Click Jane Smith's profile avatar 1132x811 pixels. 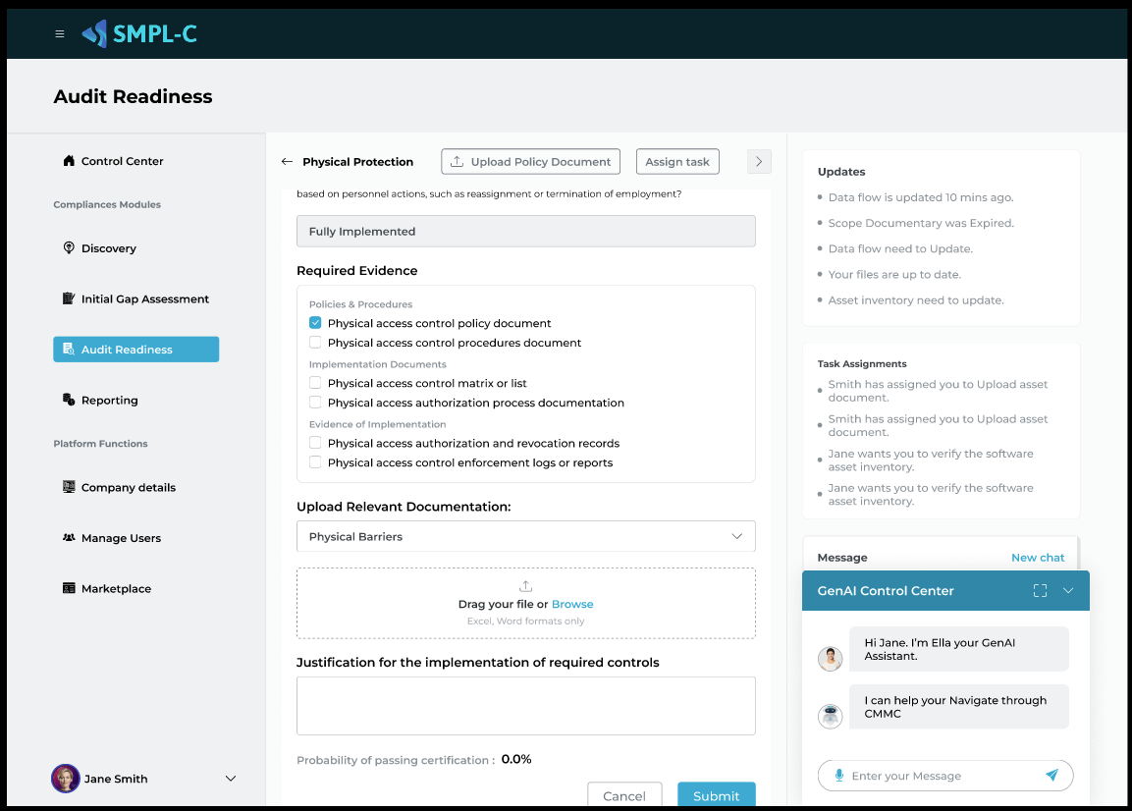(66, 779)
